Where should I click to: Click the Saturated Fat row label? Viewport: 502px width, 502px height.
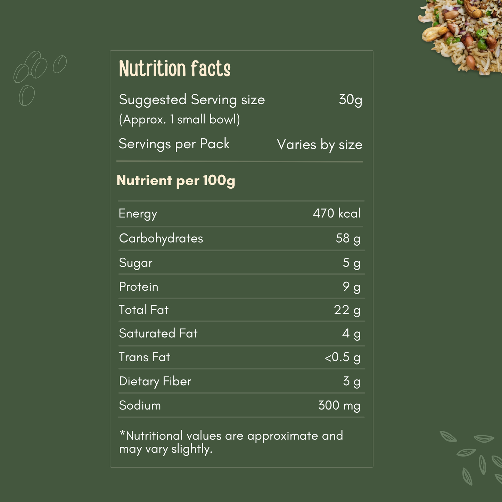[158, 334]
